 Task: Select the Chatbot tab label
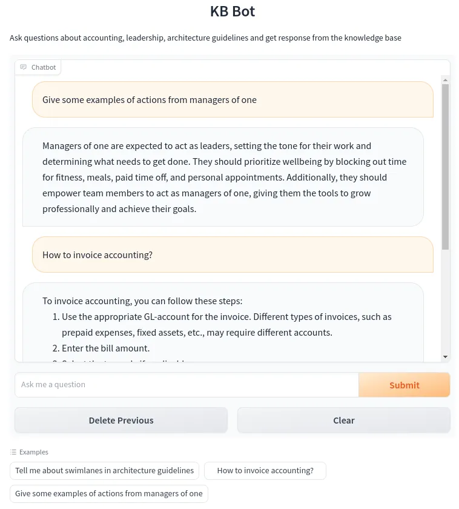pyautogui.click(x=43, y=67)
